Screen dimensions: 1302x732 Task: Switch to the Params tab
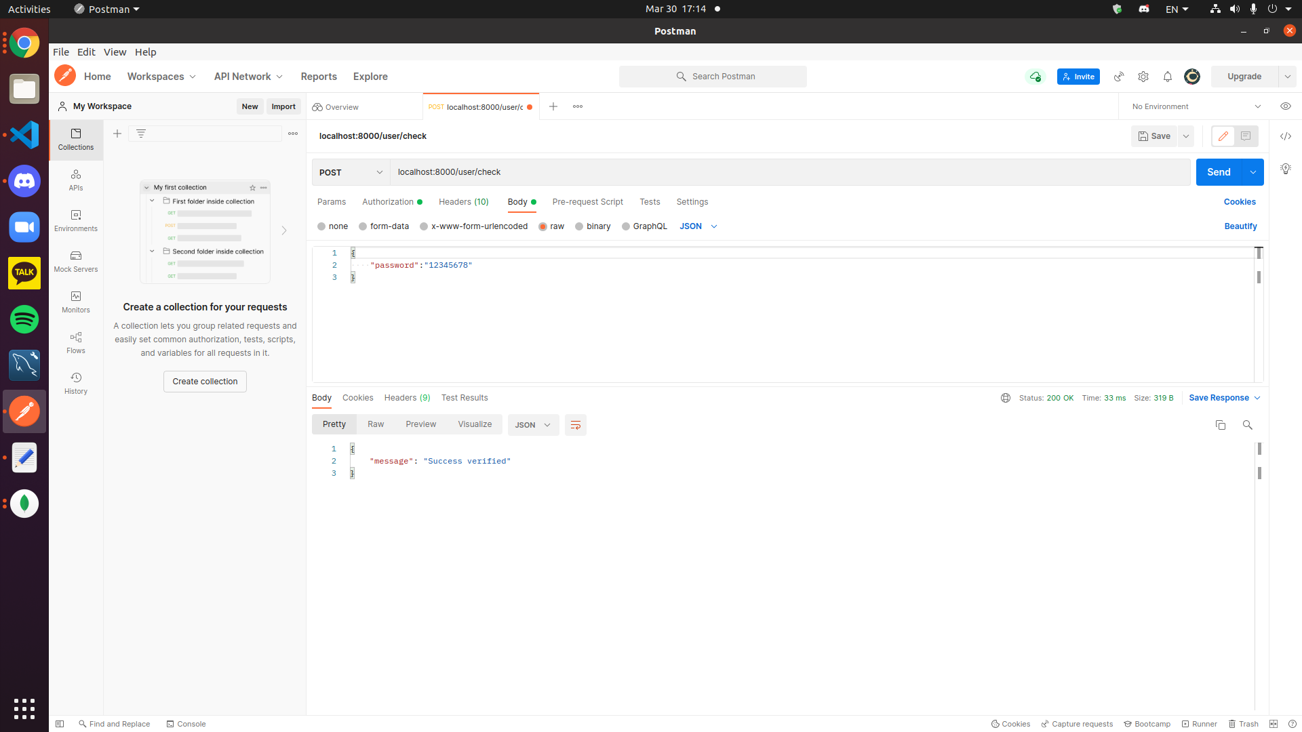[x=332, y=202]
